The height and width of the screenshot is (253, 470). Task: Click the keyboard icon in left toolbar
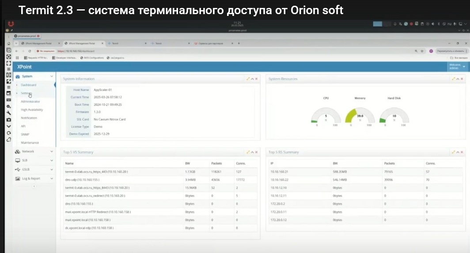(9, 100)
